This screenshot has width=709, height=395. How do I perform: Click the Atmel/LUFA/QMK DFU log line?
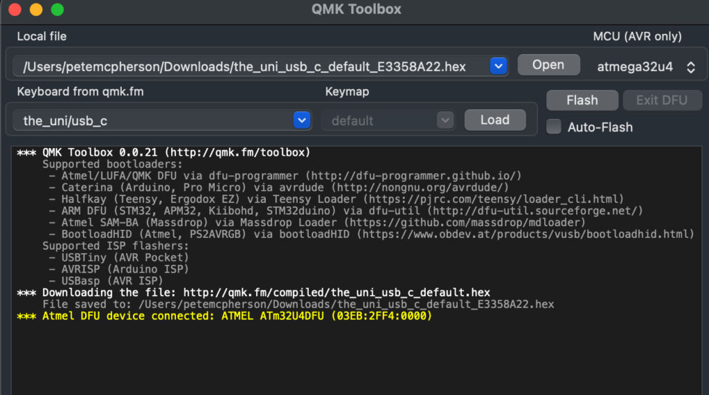point(285,176)
